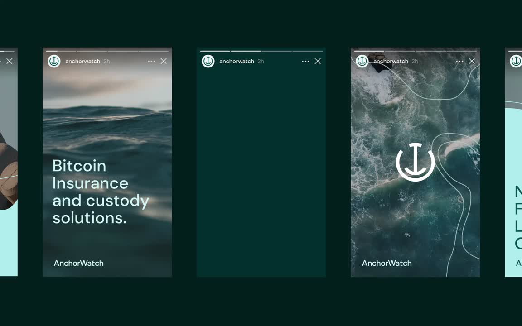
Task: Click the AnchorWatch label at the ocean story's bottom
Action: tap(387, 263)
